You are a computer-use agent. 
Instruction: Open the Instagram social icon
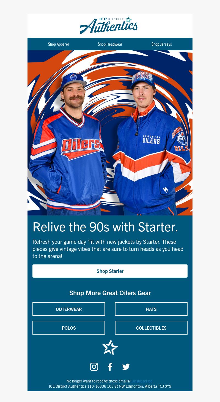tap(94, 367)
